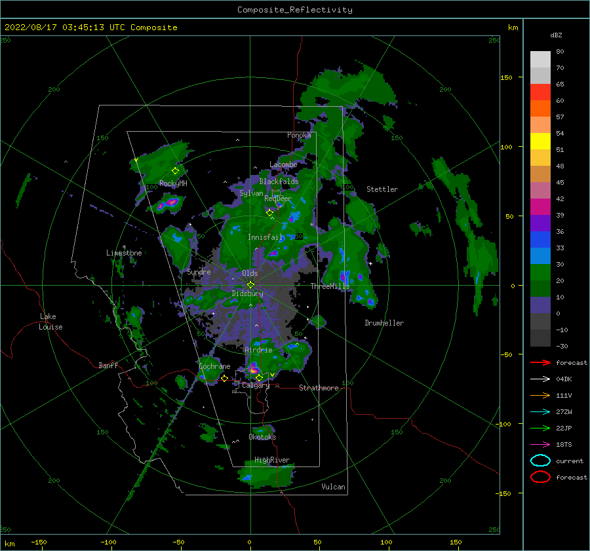Click the dBZ legend heading
Viewport: 590px width, 551px height.
556,35
